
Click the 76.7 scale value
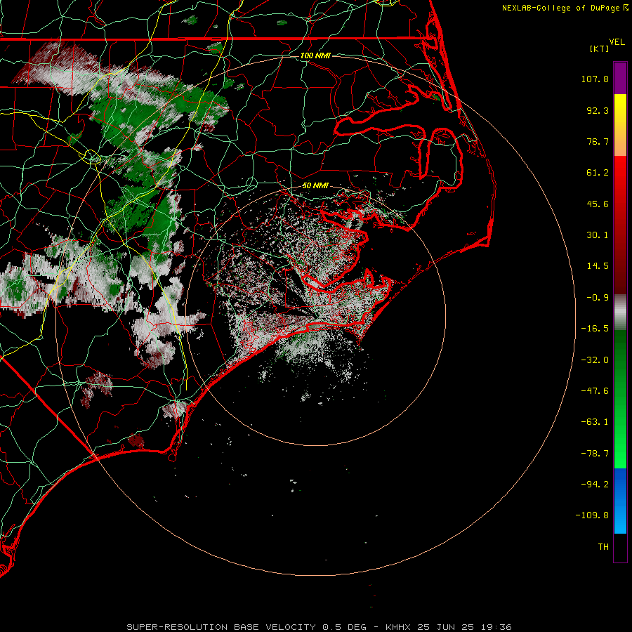point(598,141)
